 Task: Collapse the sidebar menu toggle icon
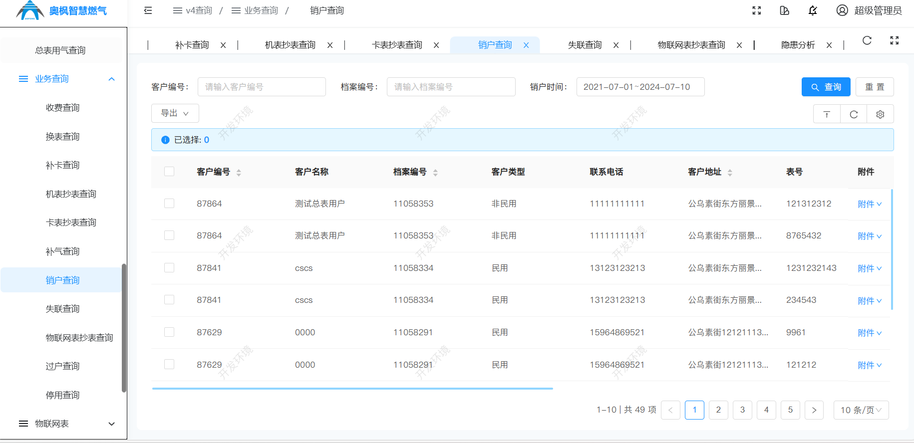pos(148,10)
